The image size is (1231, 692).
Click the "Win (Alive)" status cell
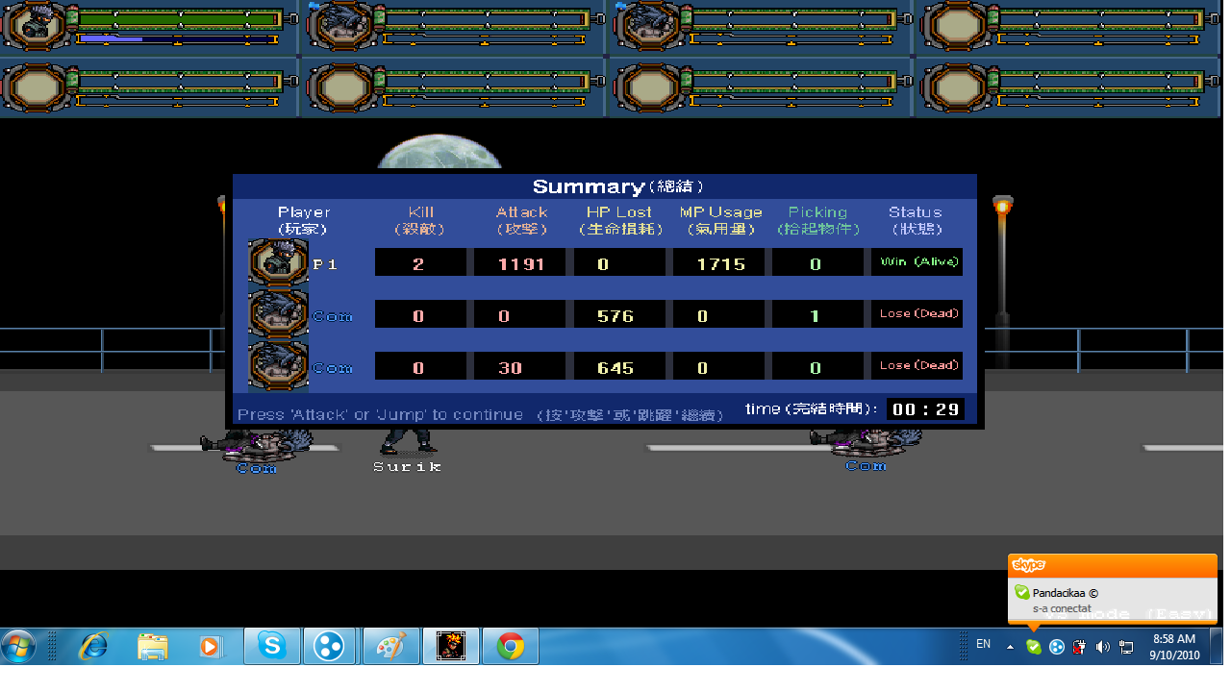(x=917, y=261)
